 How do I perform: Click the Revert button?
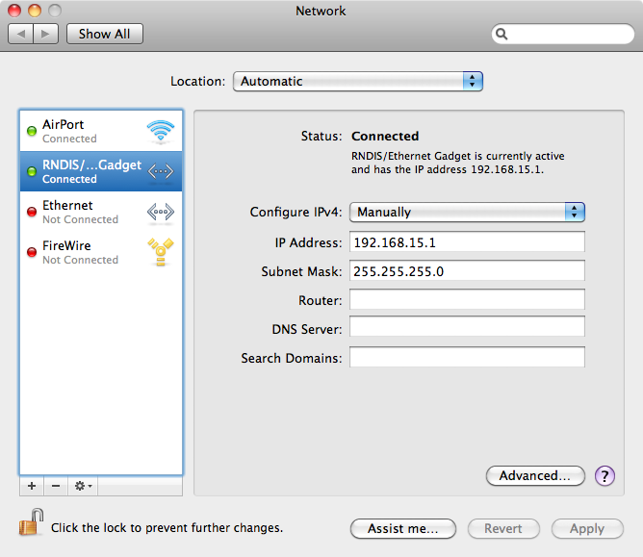coord(503,529)
